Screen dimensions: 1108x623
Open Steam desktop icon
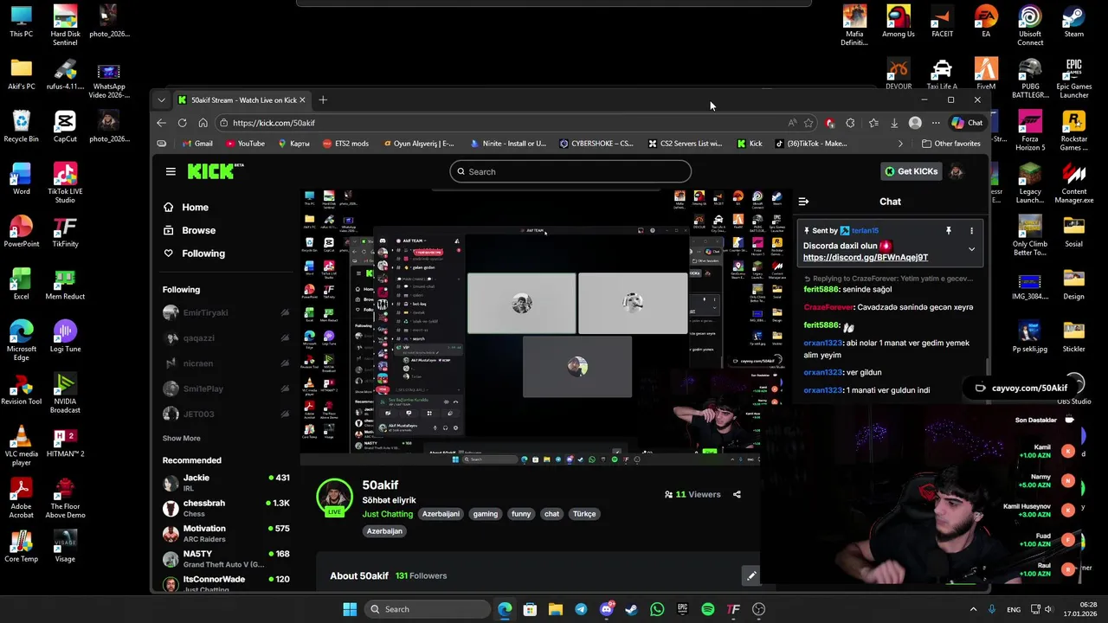[x=1074, y=22]
